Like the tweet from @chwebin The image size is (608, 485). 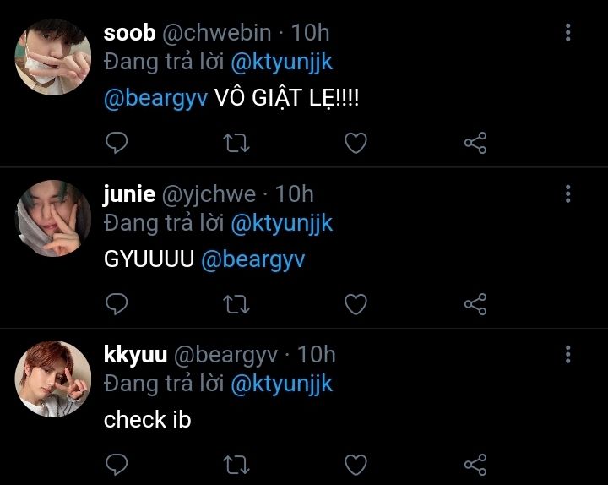pos(356,143)
